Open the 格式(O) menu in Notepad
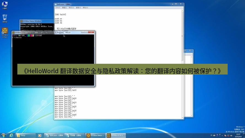The width and height of the screenshot is (245, 138). pyautogui.click(x=71, y=8)
